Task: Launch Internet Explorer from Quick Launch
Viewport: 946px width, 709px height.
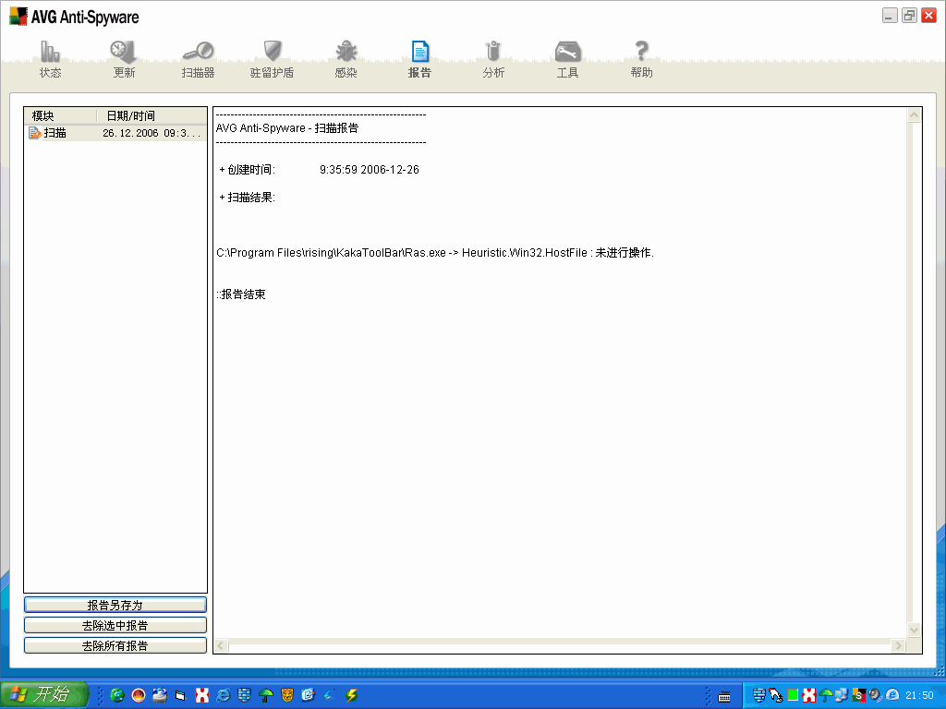Action: point(224,695)
